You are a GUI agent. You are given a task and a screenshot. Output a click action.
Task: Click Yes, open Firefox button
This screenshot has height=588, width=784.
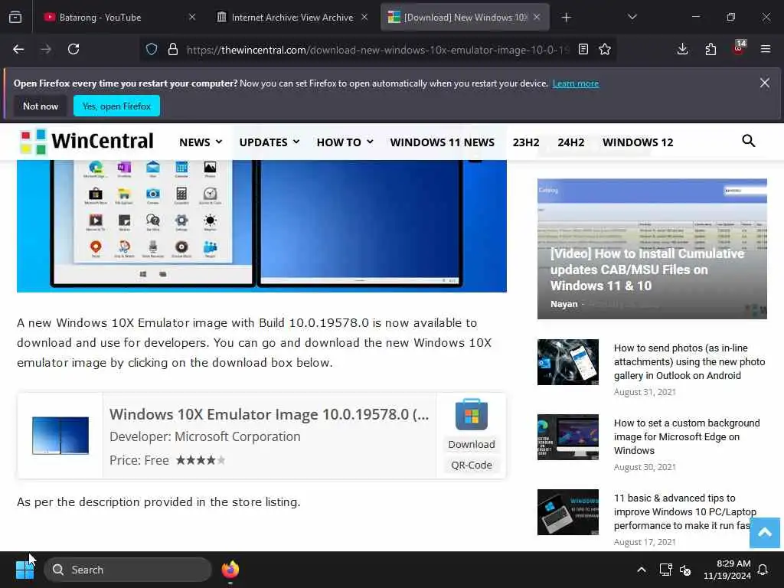tap(116, 106)
